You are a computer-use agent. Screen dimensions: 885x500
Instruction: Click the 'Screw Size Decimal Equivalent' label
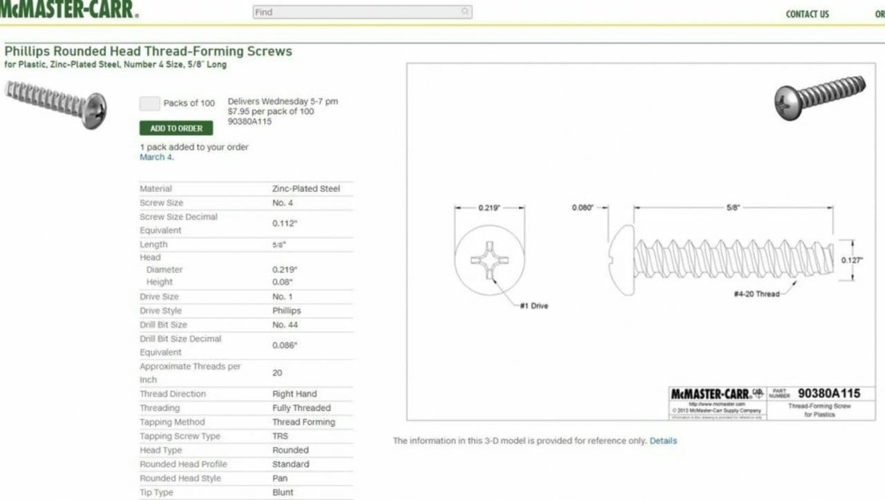click(x=178, y=224)
